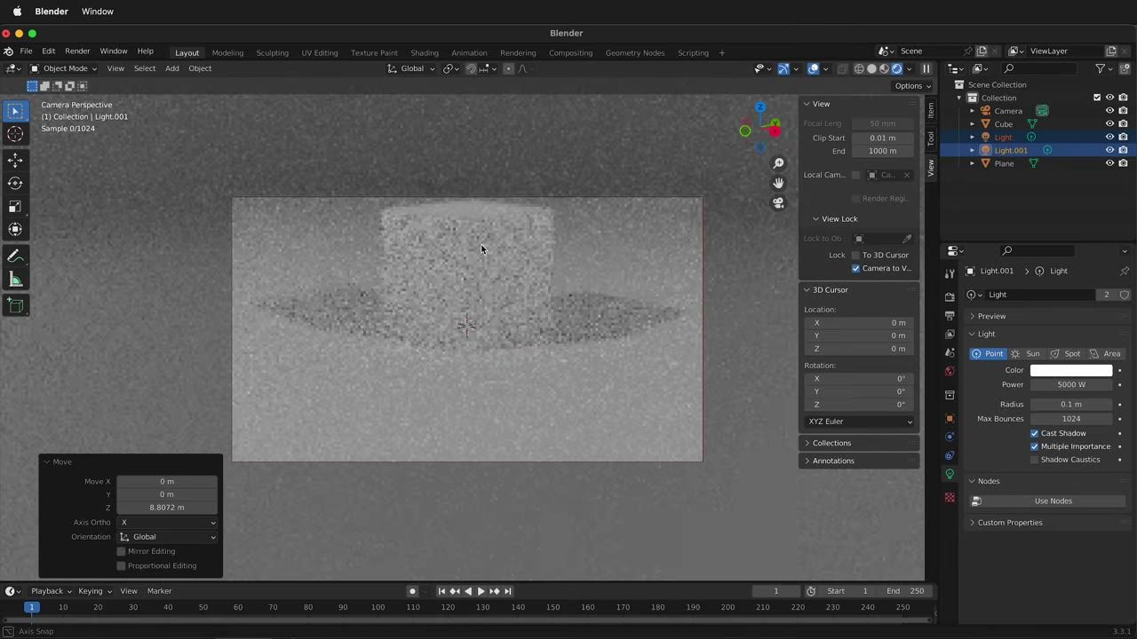
Task: Click the viewport zoom magnifier icon
Action: (x=778, y=163)
